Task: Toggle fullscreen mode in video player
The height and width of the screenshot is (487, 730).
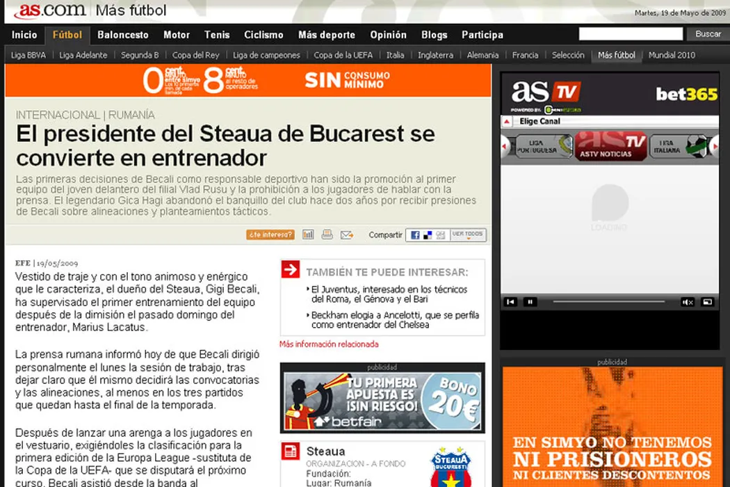Action: coord(707,302)
